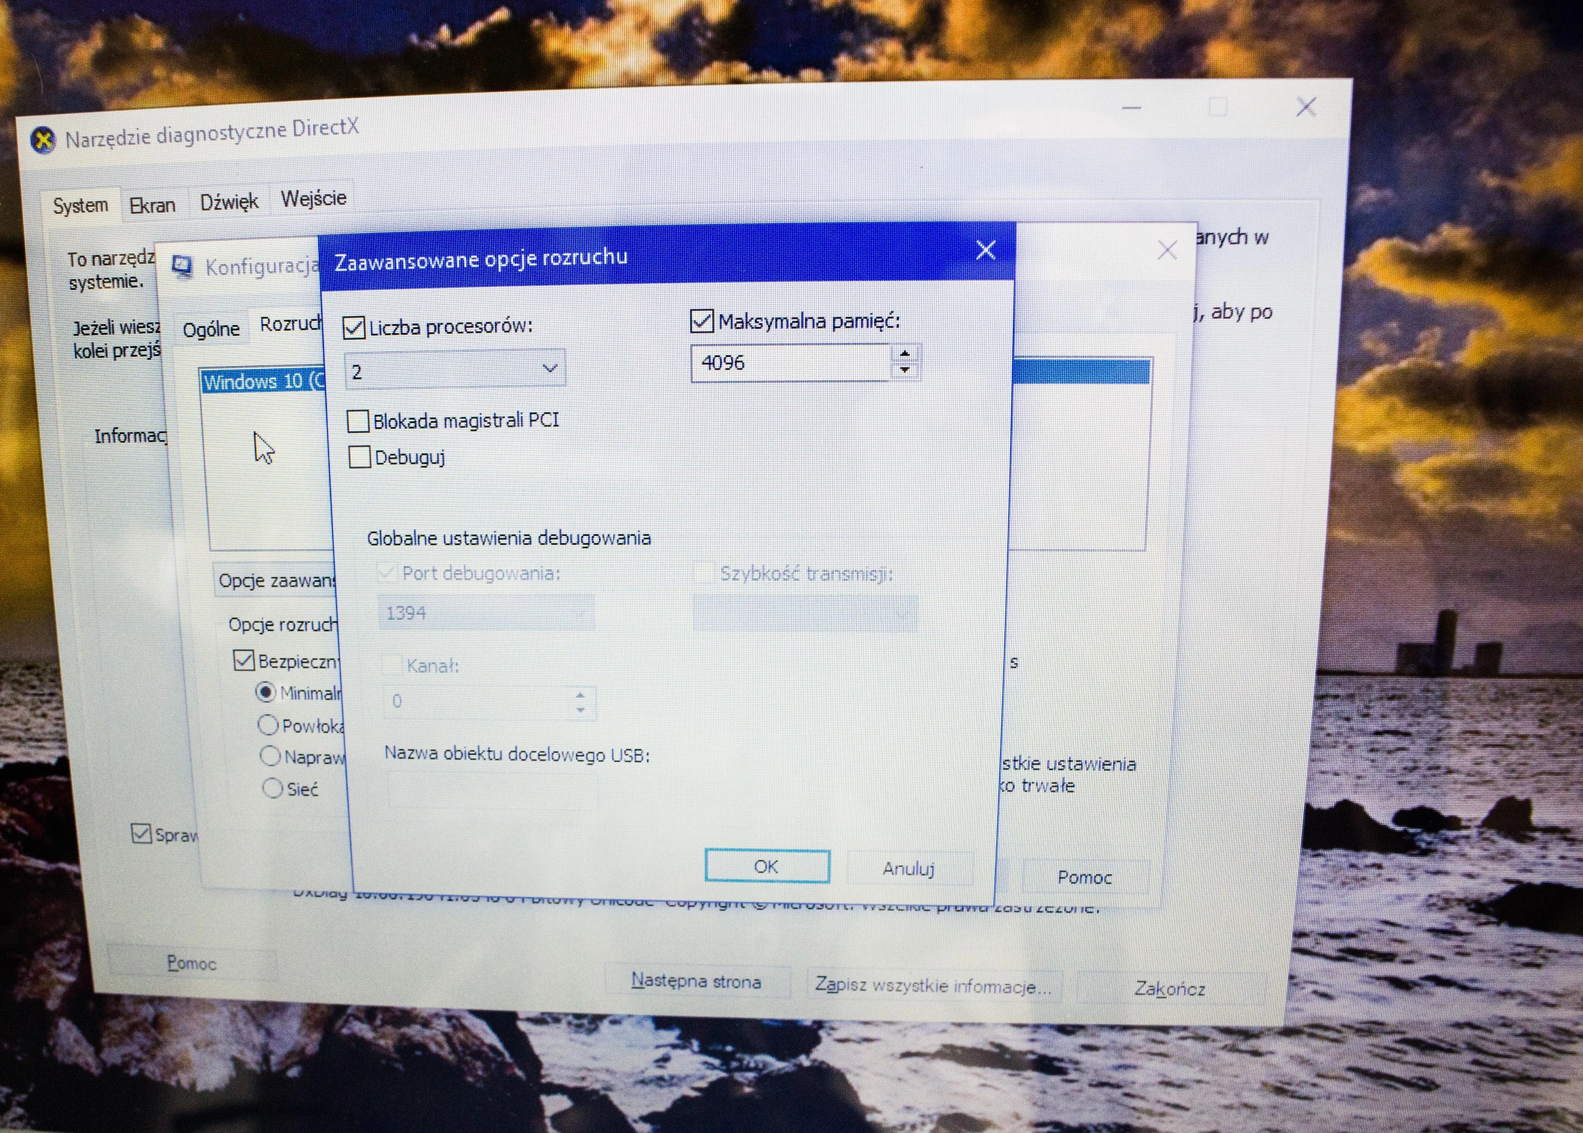Open the System tab in DirectX tool
This screenshot has height=1133, width=1583.
pos(80,206)
